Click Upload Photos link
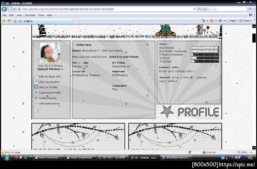This screenshot has width=257, height=169. click(x=50, y=69)
